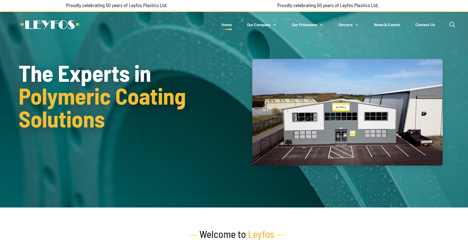This screenshot has width=468, height=240.
Task: Expand the Our Company dropdown chevron
Action: pos(275,25)
